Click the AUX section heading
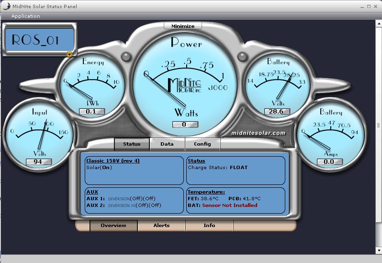The image size is (382, 263). click(92, 192)
